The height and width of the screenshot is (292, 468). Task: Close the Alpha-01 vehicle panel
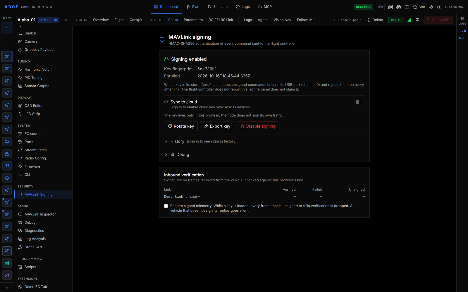(66, 20)
